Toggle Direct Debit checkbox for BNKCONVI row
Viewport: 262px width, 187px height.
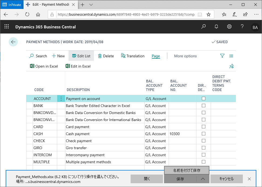pos(203,120)
